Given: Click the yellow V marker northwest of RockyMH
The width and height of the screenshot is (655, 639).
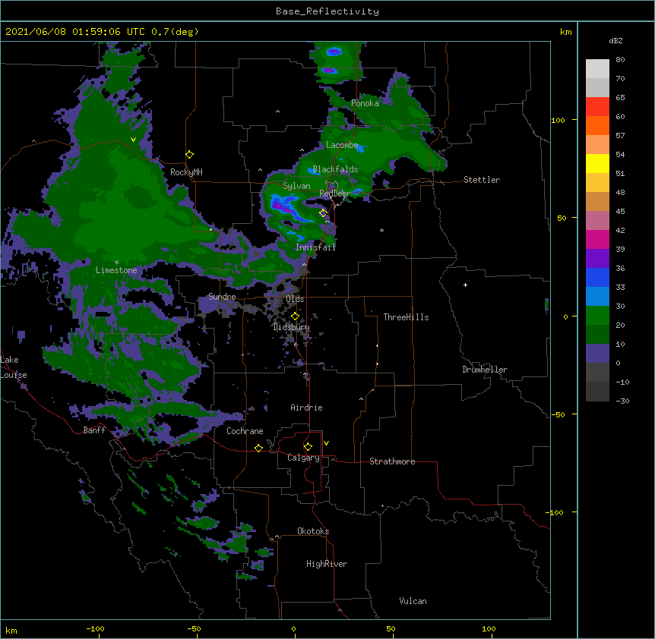Looking at the screenshot, I should point(133,140).
